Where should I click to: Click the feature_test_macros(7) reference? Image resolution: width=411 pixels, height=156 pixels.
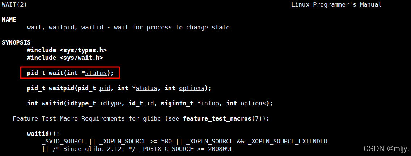coord(224,118)
